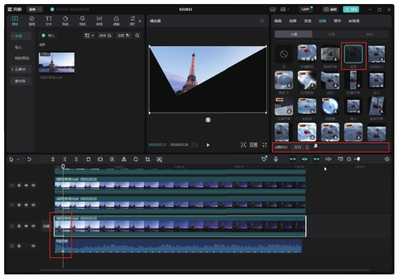Hide the track with 封面 button via eye icon
This screenshot has width=396, height=278.
click(x=26, y=226)
